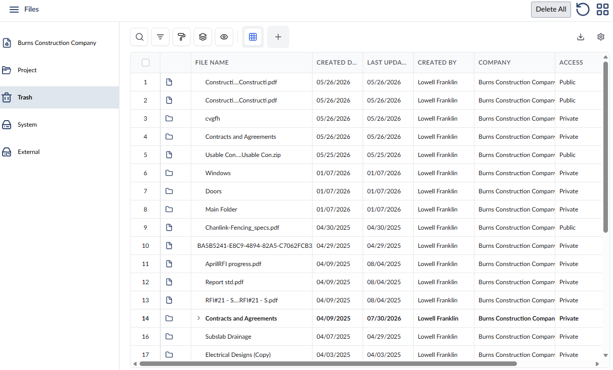This screenshot has width=613, height=370.
Task: Select Chanlink-Fencing_specs.pdf file name
Action: pyautogui.click(x=242, y=228)
